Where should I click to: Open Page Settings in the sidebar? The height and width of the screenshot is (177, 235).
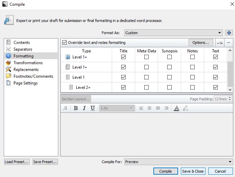coord(25,83)
